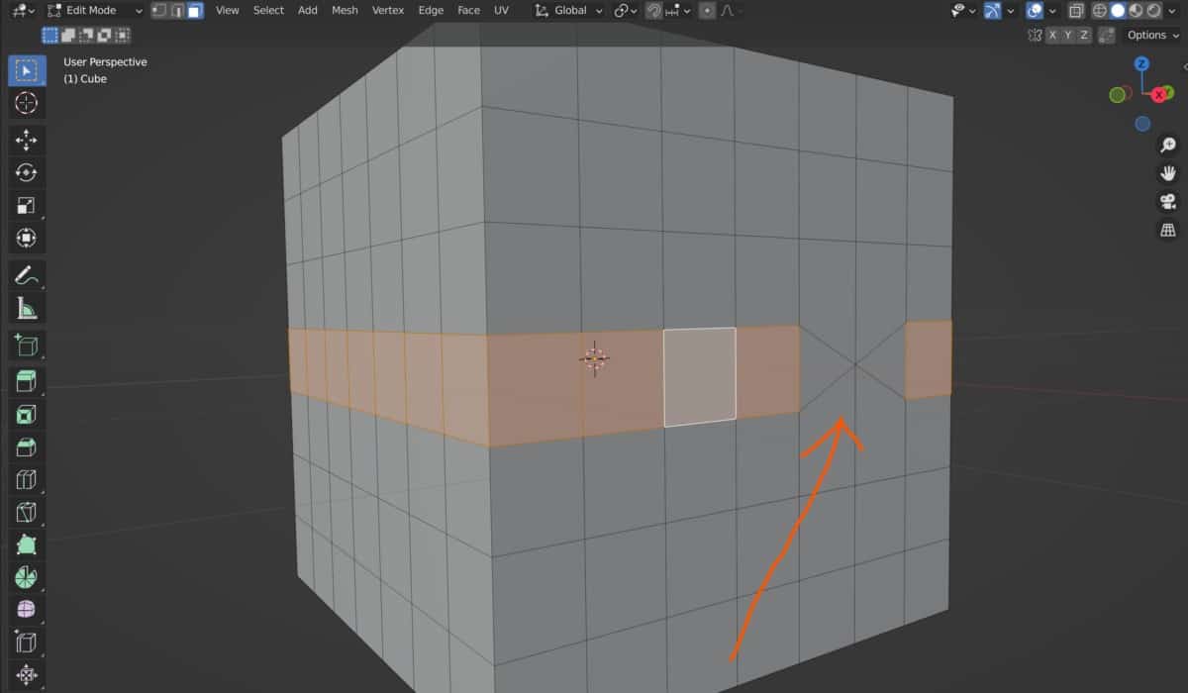Choose the Rotate tool

tap(27, 173)
